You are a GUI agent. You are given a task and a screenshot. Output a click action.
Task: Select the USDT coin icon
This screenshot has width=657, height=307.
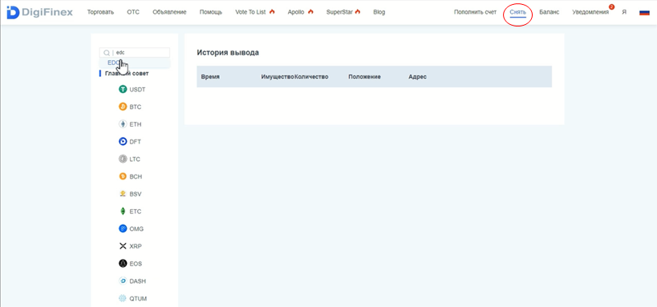click(x=123, y=89)
